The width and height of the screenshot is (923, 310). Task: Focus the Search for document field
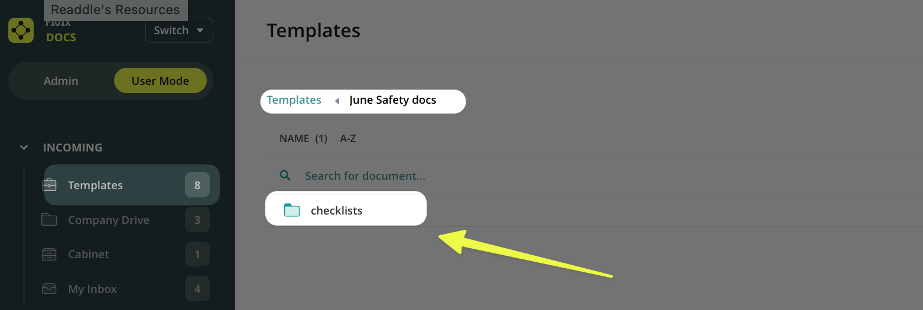365,176
